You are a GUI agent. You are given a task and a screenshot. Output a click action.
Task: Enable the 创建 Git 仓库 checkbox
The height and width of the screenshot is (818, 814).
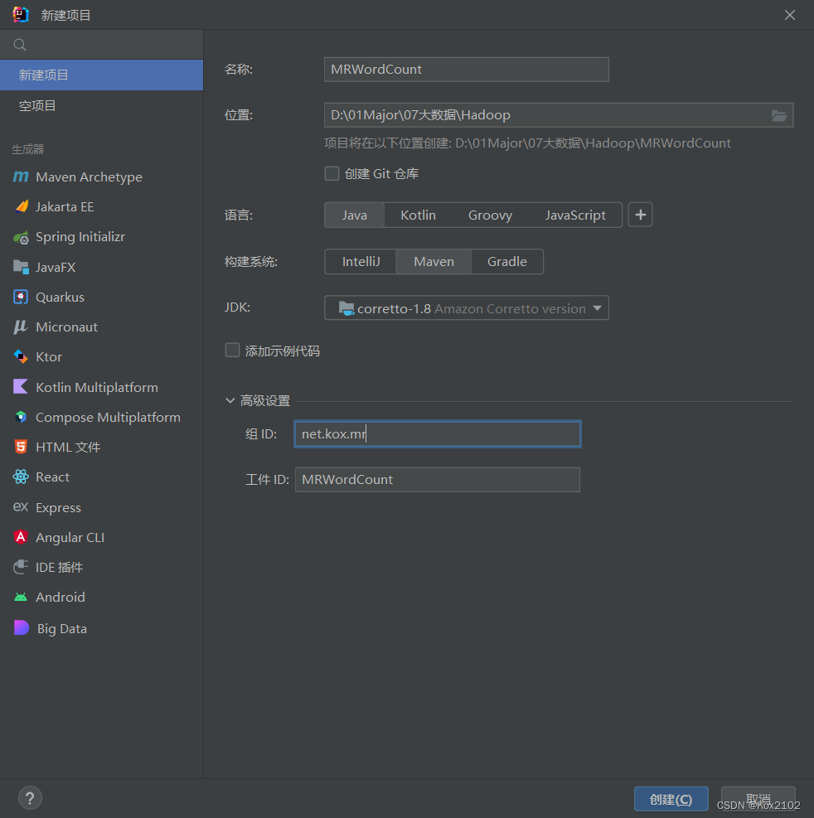coord(332,173)
